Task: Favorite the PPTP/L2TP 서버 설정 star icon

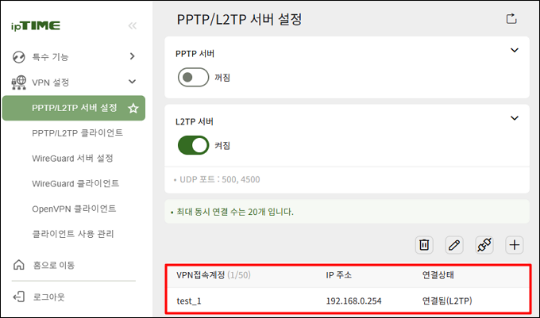Action: point(133,109)
